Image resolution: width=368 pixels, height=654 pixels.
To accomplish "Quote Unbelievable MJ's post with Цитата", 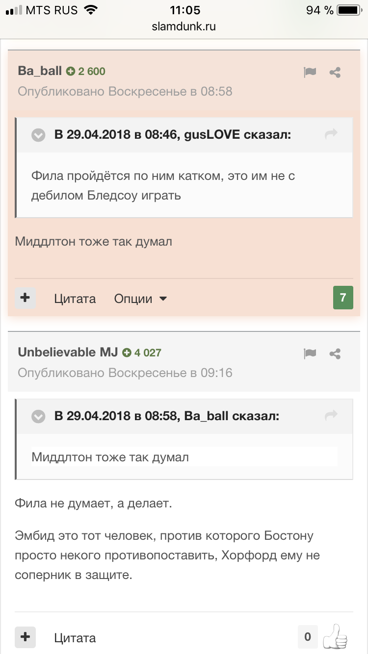I will tap(75, 638).
